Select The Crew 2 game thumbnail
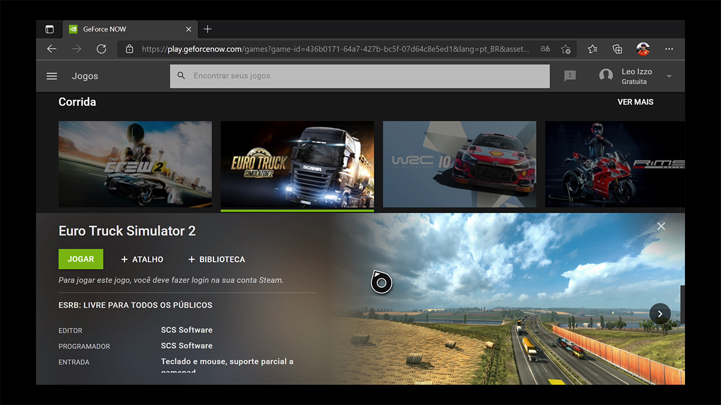Viewport: 721px width, 405px height. (x=135, y=164)
